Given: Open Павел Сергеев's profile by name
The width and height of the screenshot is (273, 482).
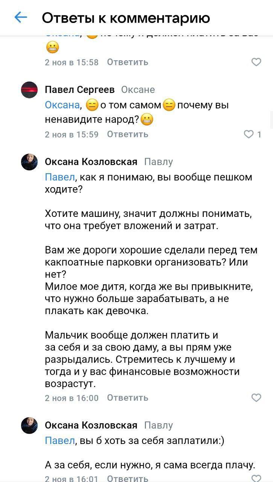Looking at the screenshot, I should click(x=80, y=90).
